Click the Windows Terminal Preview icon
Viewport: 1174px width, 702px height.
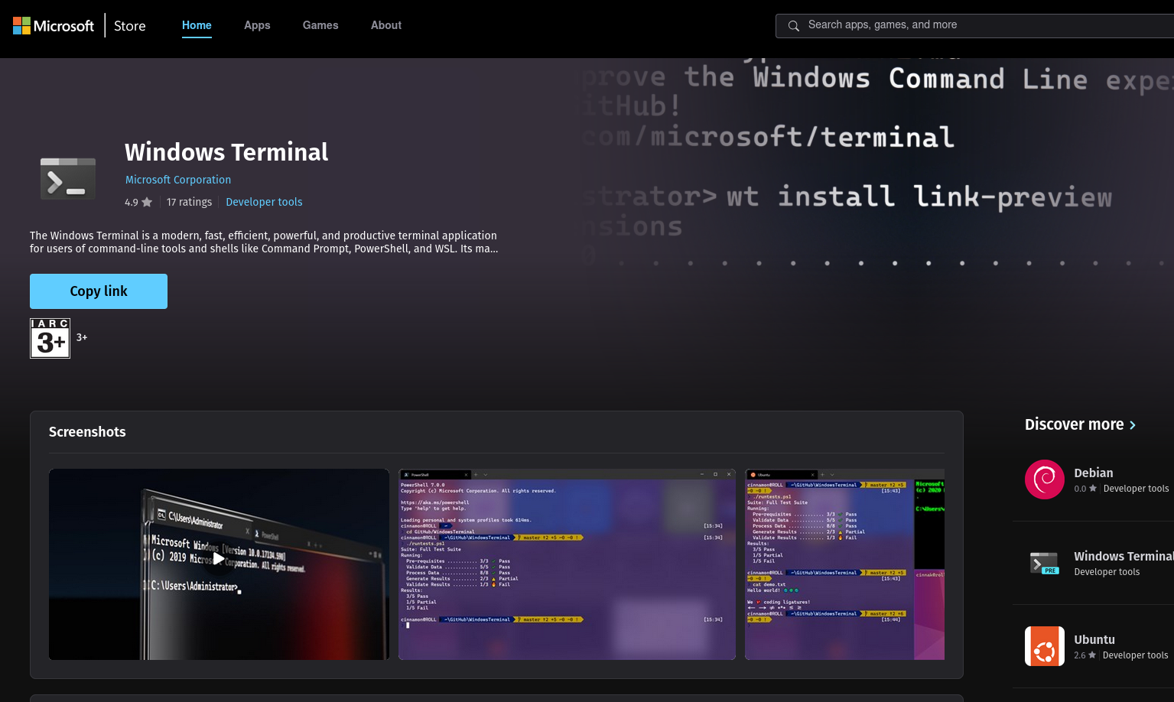coord(1045,563)
